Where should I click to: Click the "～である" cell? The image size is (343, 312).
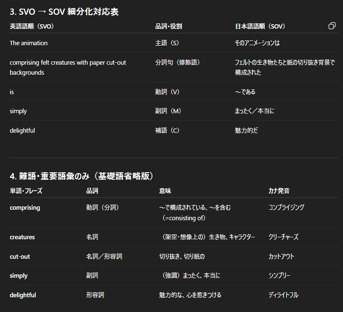pyautogui.click(x=245, y=92)
